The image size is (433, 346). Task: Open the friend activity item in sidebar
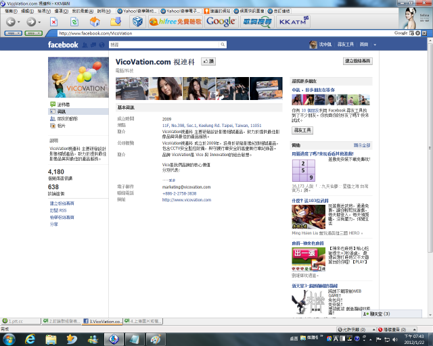pyautogui.click(x=64, y=119)
